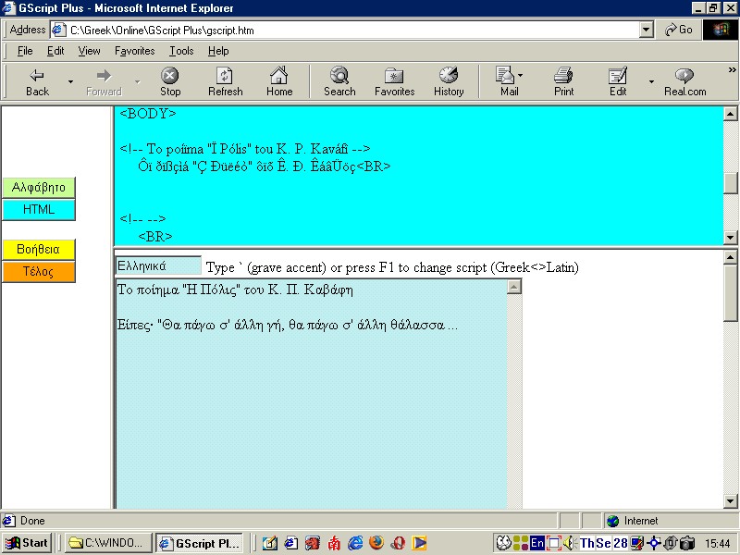Click the Edit toolbar button

[618, 81]
